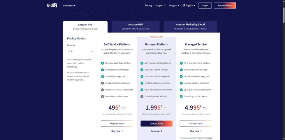285x140 pixels.
Task: Click checkmark beside 'Up to 4 monthly strategy calls'
Action: pyautogui.click(x=181, y=77)
